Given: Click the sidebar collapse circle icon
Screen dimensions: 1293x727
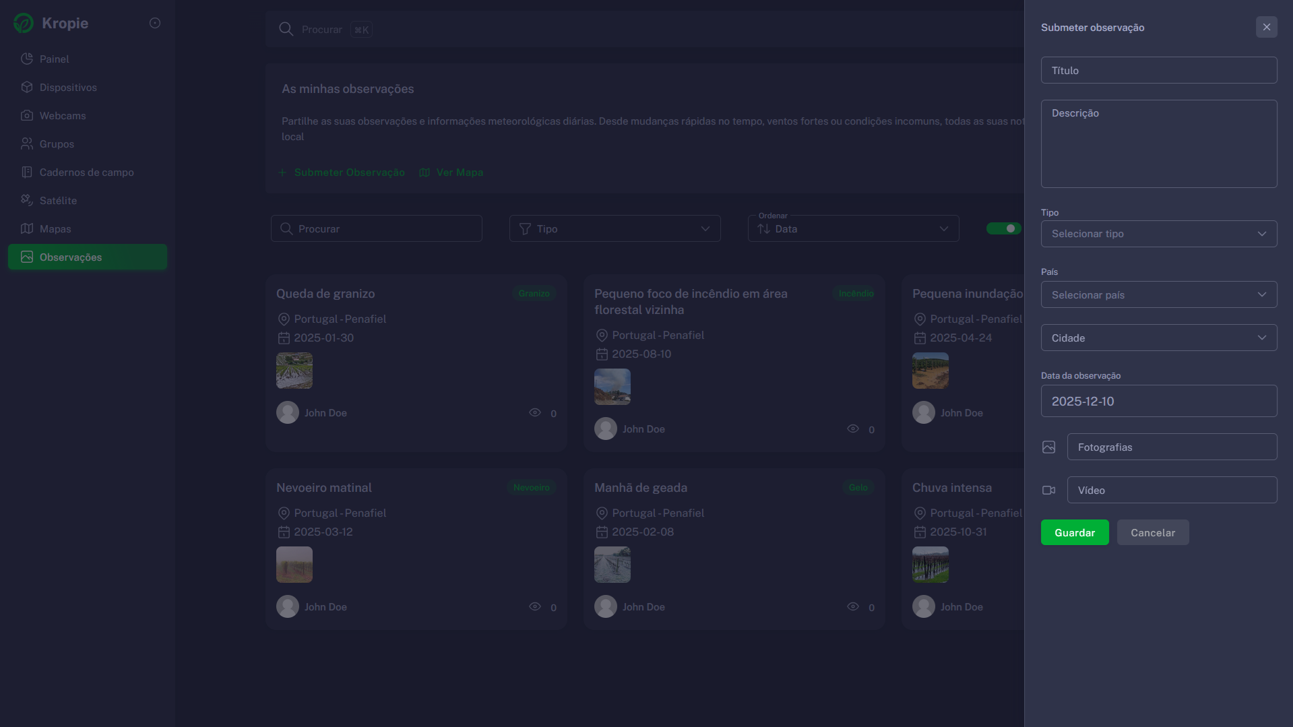Looking at the screenshot, I should click(155, 23).
